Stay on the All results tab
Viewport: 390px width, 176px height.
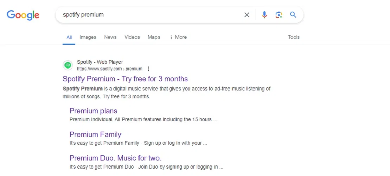(69, 37)
